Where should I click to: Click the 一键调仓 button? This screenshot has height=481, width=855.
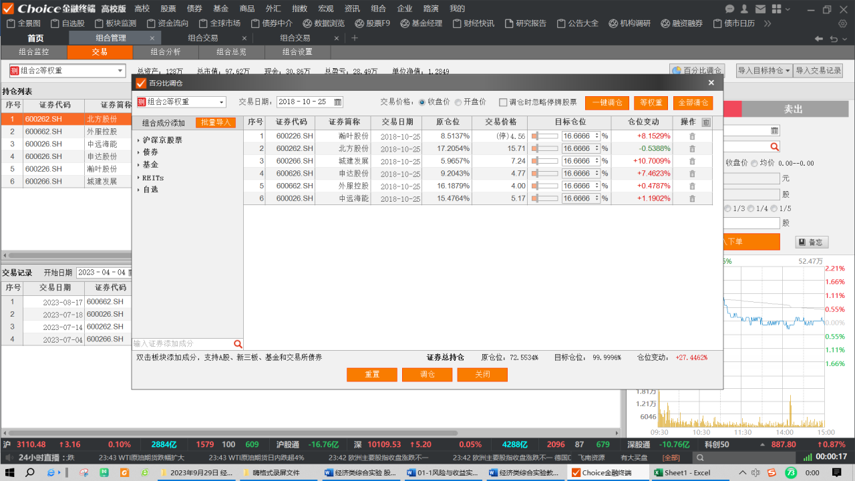607,103
